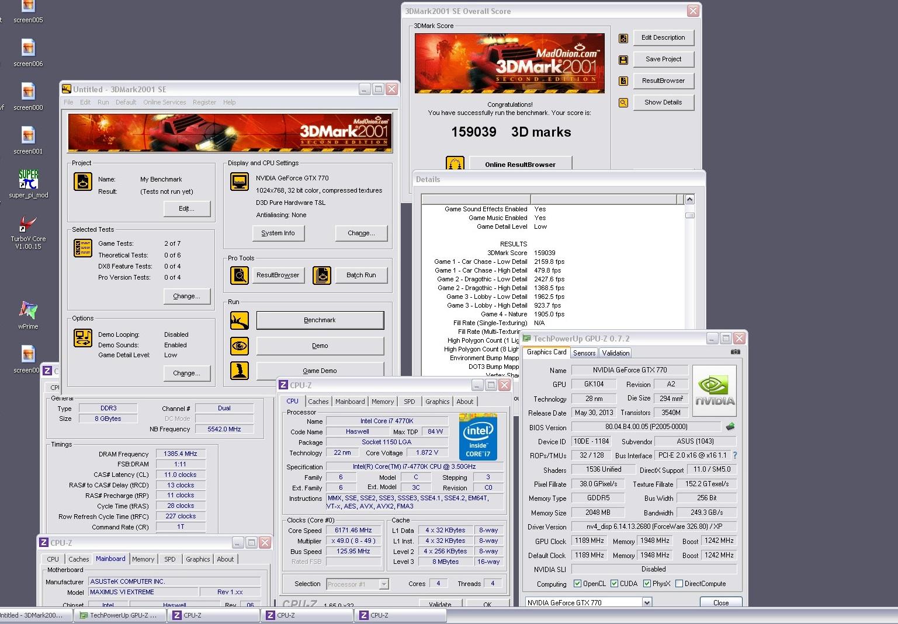Click the Show Details button
Viewport: 898px width, 624px height.
tap(663, 102)
